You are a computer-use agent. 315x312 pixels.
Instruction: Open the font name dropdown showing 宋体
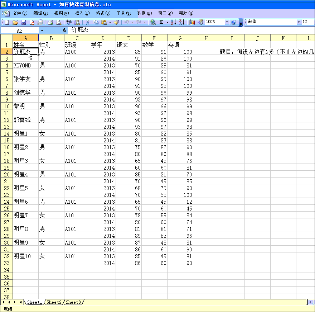tap(299, 22)
